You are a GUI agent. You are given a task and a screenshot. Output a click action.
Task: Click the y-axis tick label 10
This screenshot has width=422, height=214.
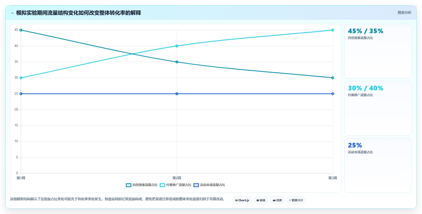[16, 141]
